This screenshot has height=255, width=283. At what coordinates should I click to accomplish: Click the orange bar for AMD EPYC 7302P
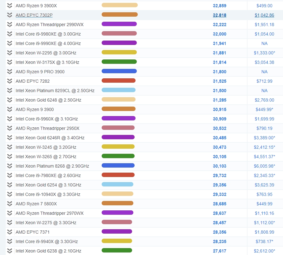(x=120, y=14)
